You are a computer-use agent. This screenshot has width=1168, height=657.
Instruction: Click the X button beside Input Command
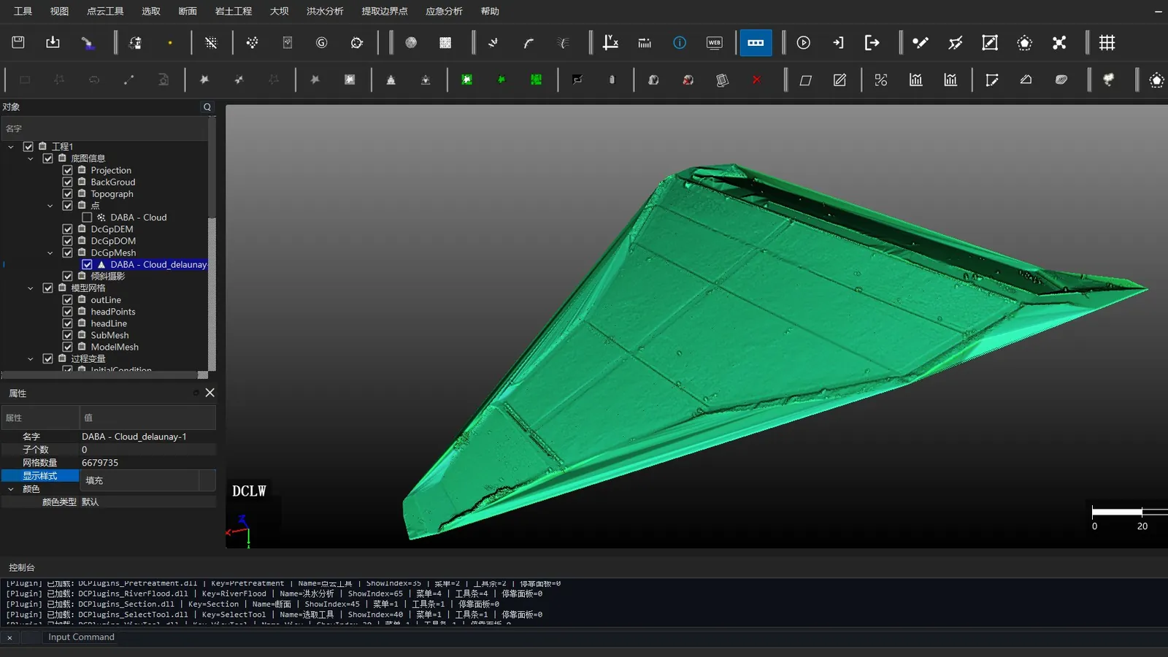tap(9, 637)
